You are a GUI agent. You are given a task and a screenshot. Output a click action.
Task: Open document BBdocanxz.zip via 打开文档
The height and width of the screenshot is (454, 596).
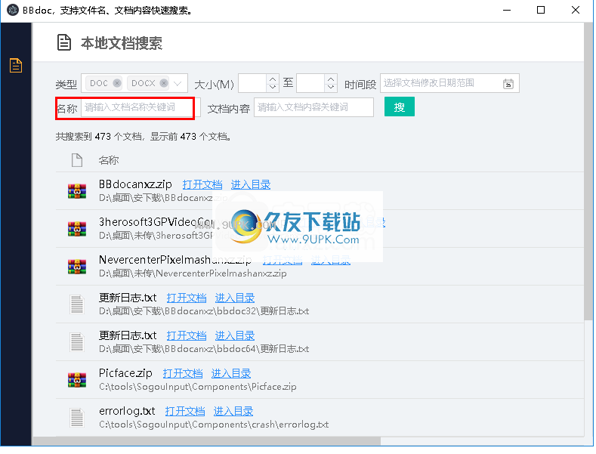[202, 185]
